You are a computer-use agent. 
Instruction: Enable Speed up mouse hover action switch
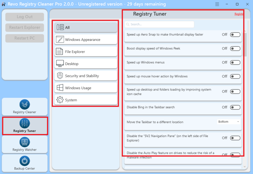[235, 76]
